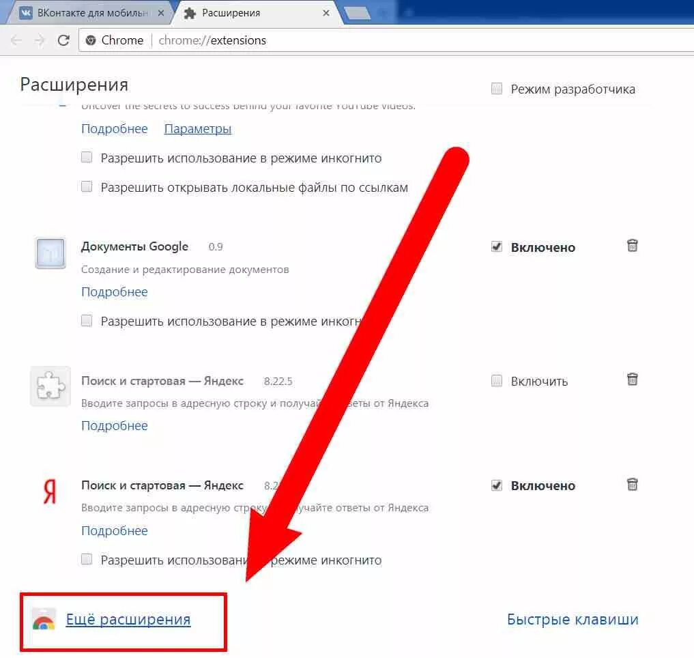
Task: Open the Быстрые клавиши link
Action: pos(573,619)
